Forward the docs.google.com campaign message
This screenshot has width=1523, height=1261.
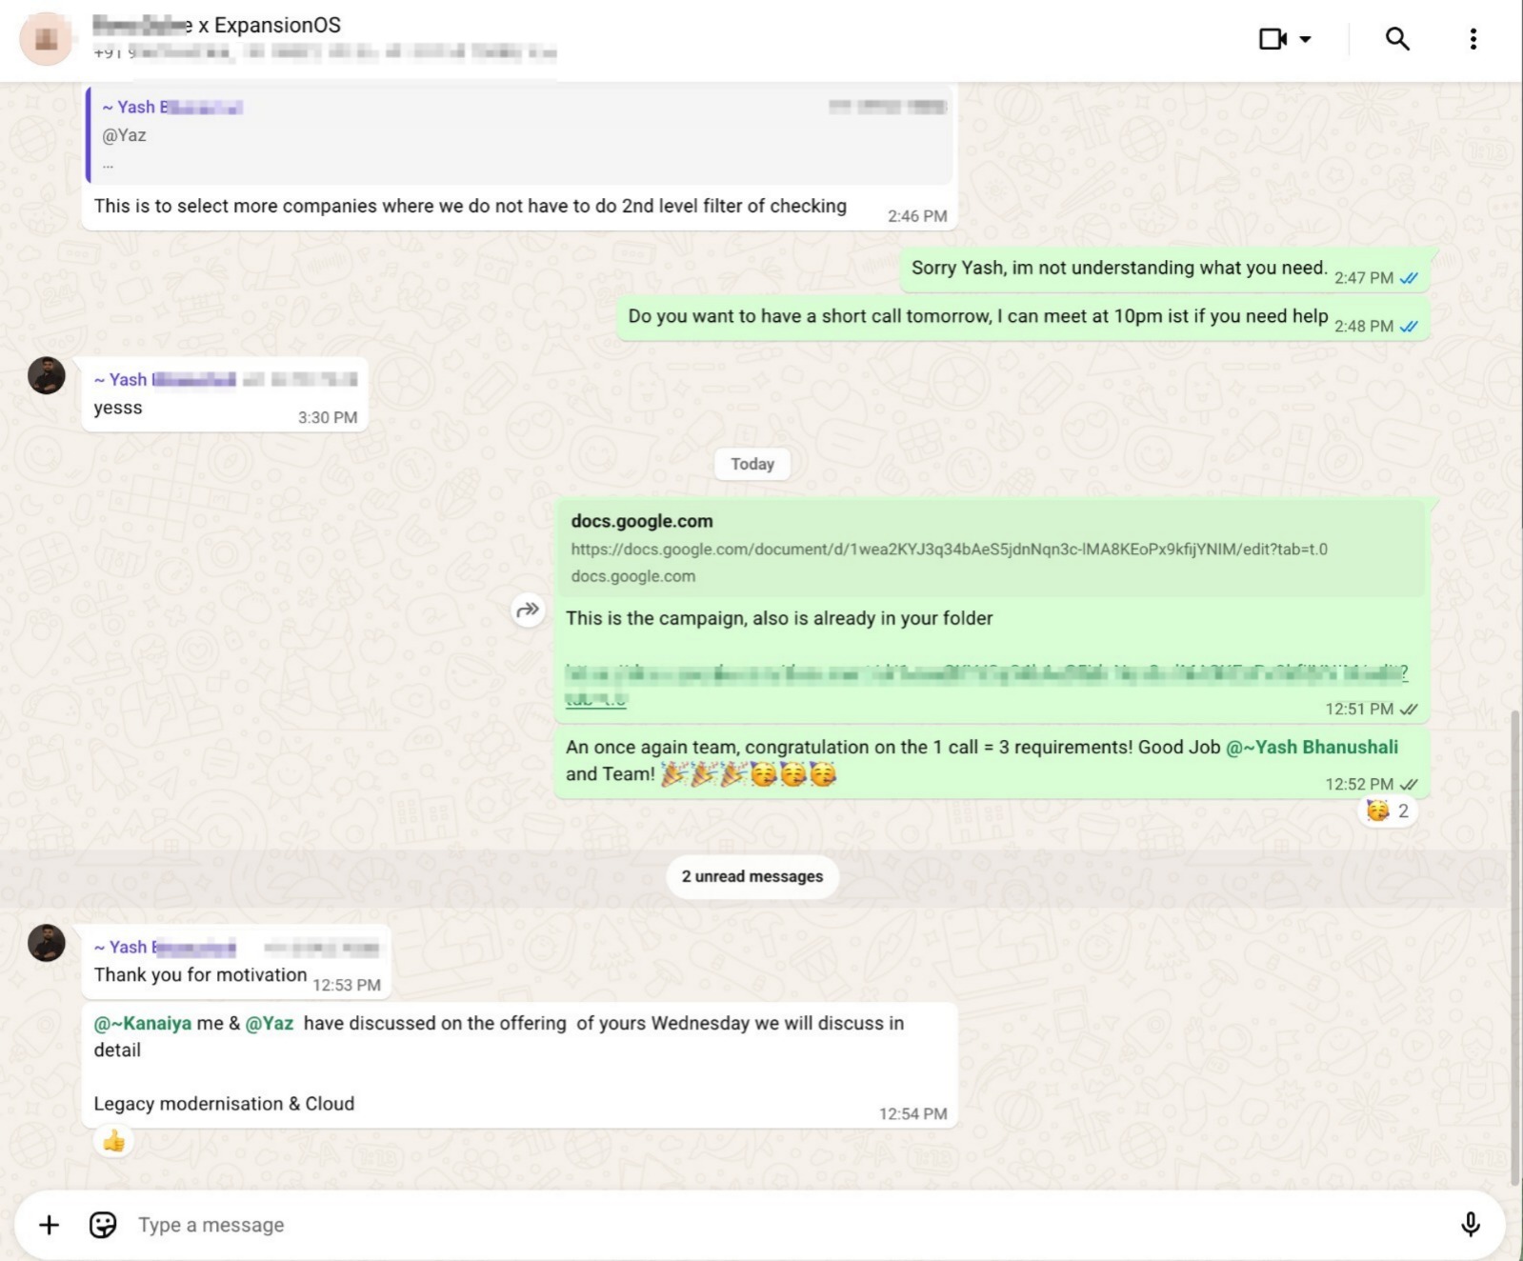pyautogui.click(x=528, y=610)
